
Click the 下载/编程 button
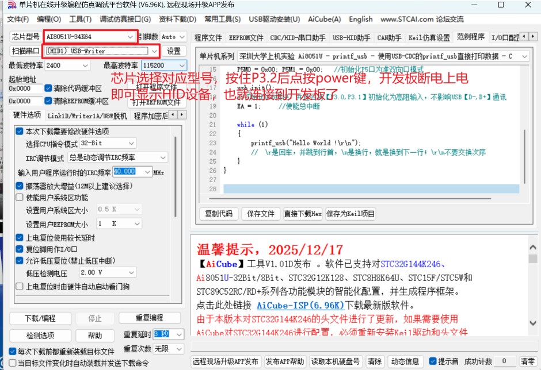(40, 318)
